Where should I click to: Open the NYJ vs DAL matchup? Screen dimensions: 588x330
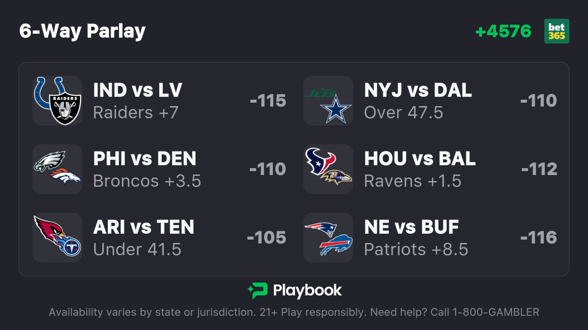[418, 90]
